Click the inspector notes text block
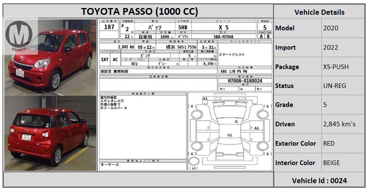 click(114, 103)
